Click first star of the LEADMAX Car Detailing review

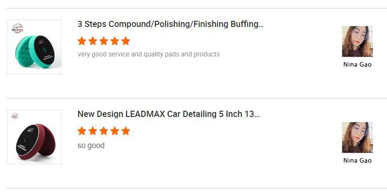[x=82, y=131]
